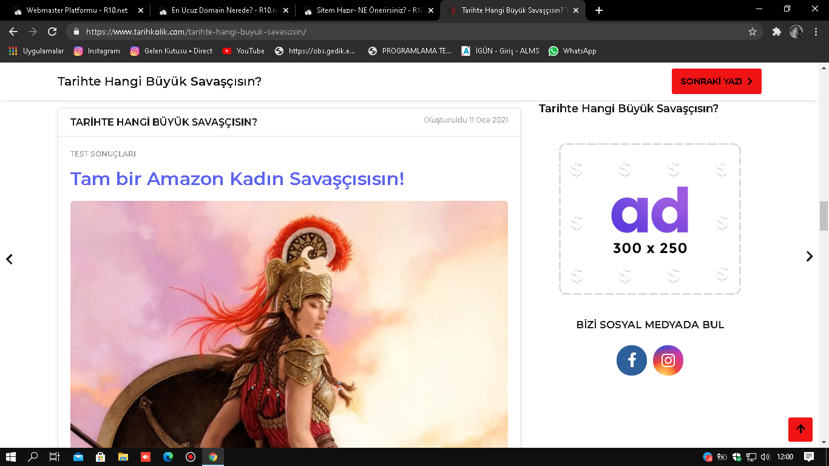Image resolution: width=829 pixels, height=466 pixels.
Task: Open a new browser tab
Action: [x=599, y=10]
